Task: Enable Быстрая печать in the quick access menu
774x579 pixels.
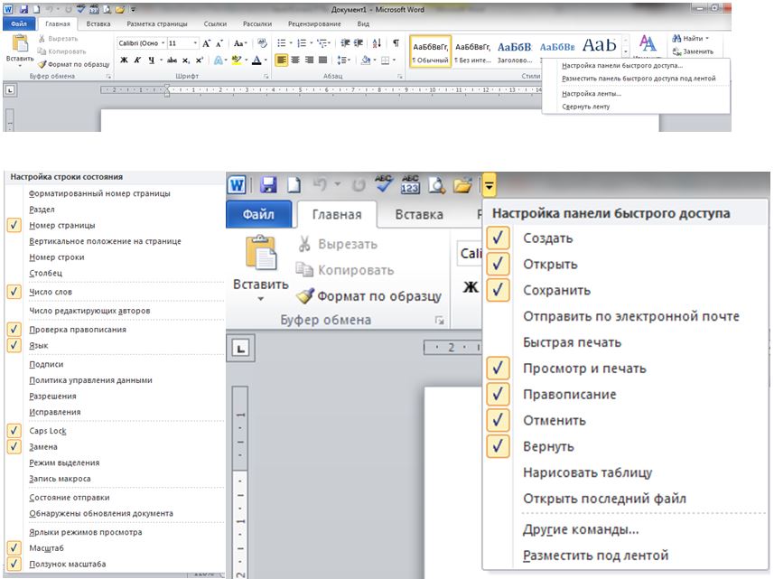Action: pyautogui.click(x=570, y=342)
